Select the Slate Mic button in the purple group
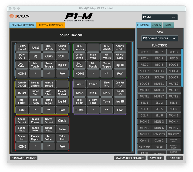This screenshot has height=172, width=193. tap(106, 84)
